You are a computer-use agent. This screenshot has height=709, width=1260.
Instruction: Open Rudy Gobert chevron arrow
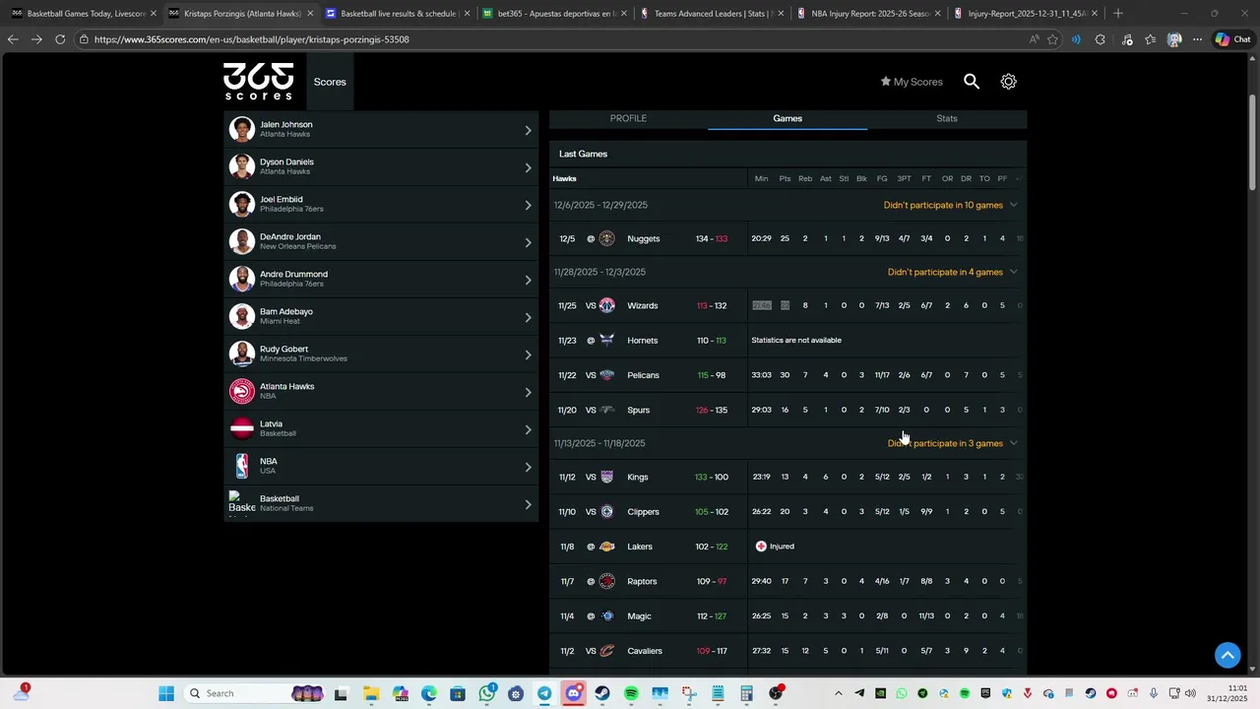(x=528, y=354)
